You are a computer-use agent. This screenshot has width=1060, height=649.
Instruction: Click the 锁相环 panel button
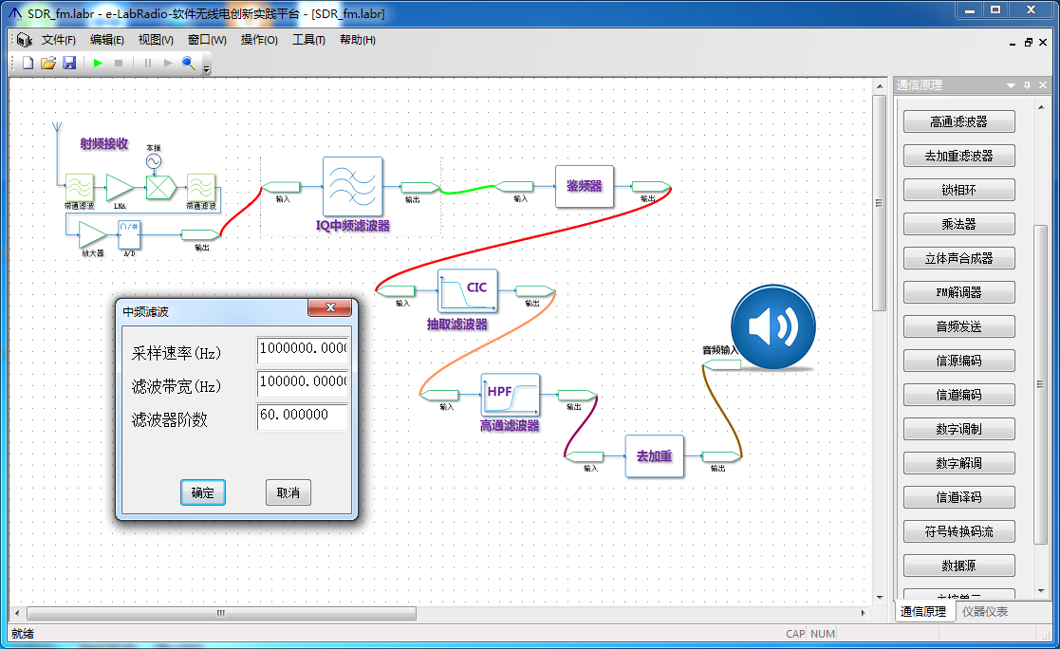[958, 190]
